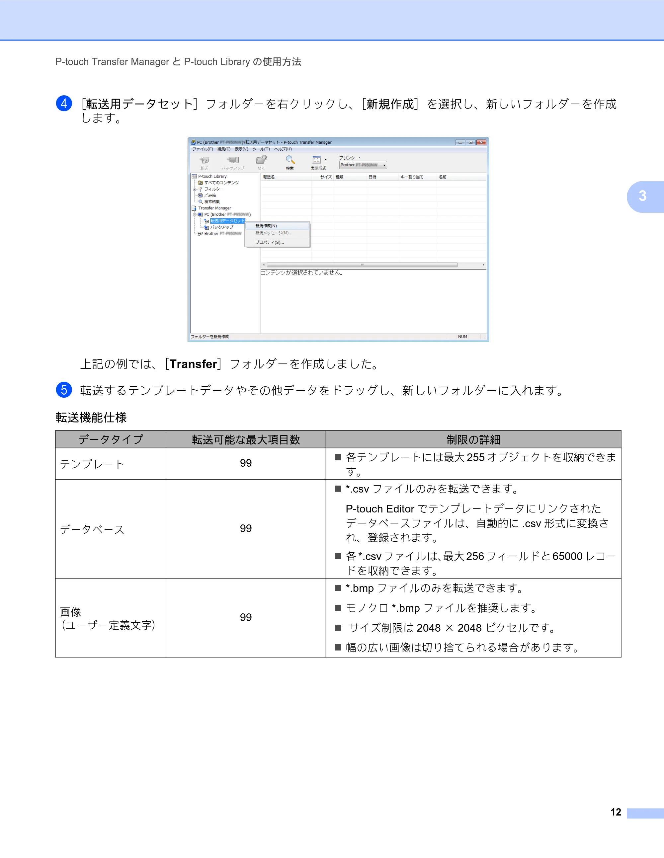The width and height of the screenshot is (664, 858).
Task: Click the grayed 新規メッセージ(M)... menu entry
Action: coord(277,233)
